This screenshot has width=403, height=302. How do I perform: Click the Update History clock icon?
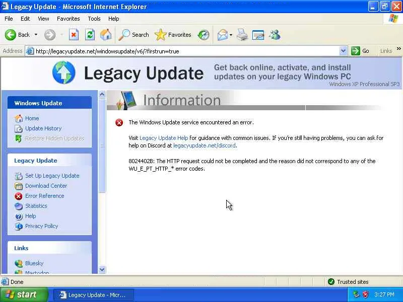click(19, 128)
